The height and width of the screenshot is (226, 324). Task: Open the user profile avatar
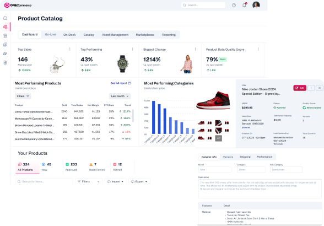pyautogui.click(x=256, y=5)
